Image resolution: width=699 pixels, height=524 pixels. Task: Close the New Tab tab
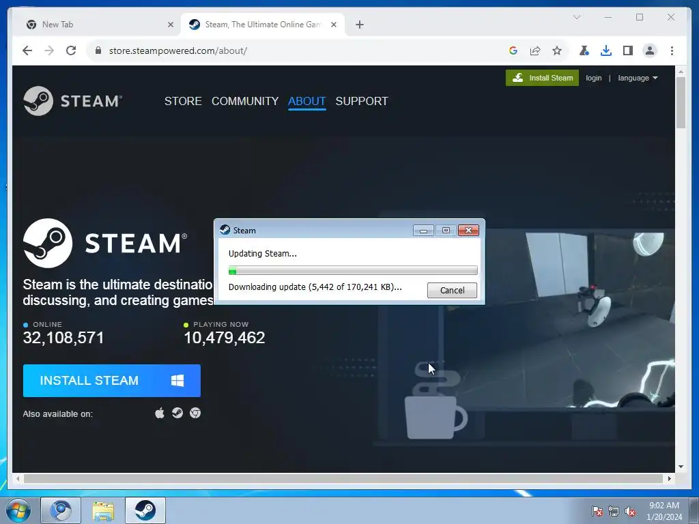click(170, 25)
